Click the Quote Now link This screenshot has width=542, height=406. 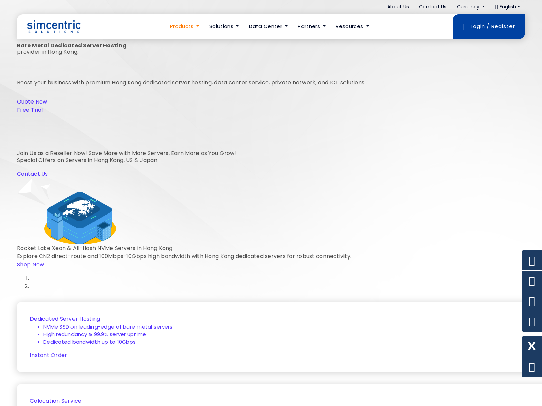pos(32,102)
